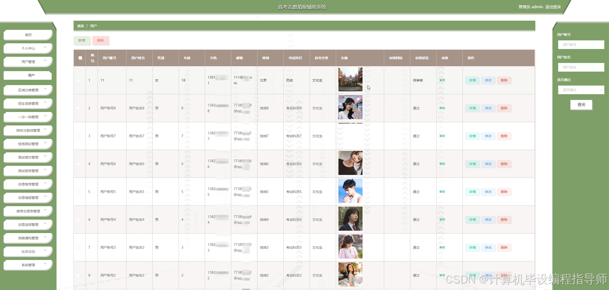Open avatar thumbnail in 用户账号5 row
This screenshot has width=609, height=290.
click(x=350, y=191)
